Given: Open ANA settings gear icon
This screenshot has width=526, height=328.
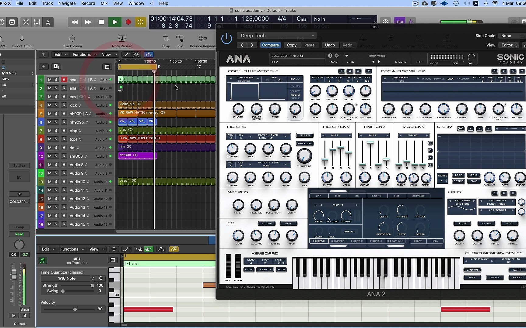Looking at the screenshot, I should pyautogui.click(x=337, y=56).
